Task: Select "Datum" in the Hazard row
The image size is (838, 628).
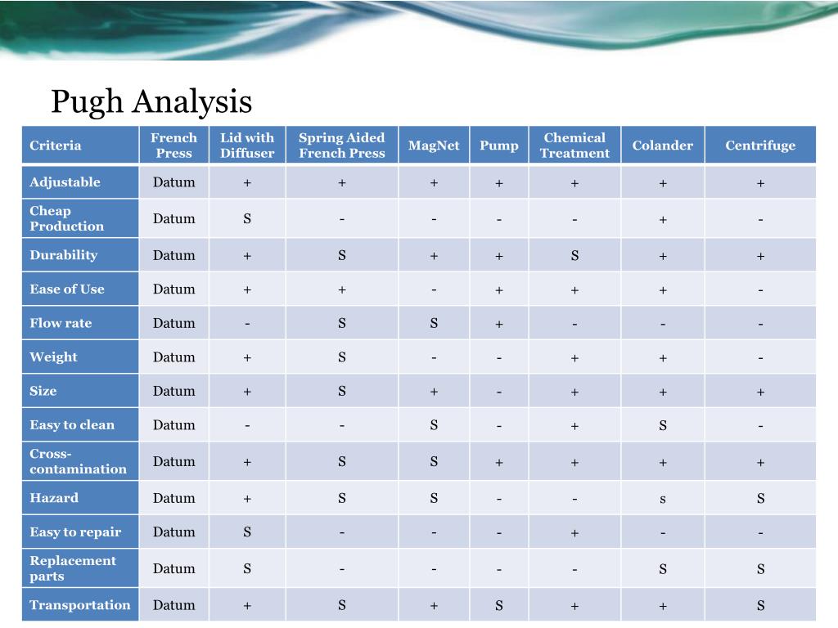Action: [x=174, y=498]
